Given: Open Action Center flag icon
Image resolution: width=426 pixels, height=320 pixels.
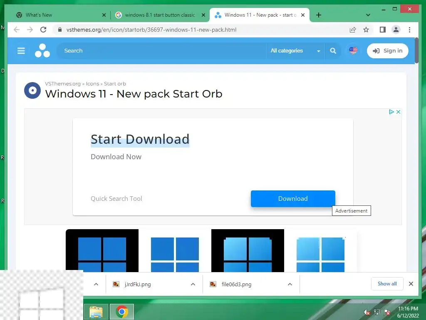Looking at the screenshot, I should [x=387, y=312].
